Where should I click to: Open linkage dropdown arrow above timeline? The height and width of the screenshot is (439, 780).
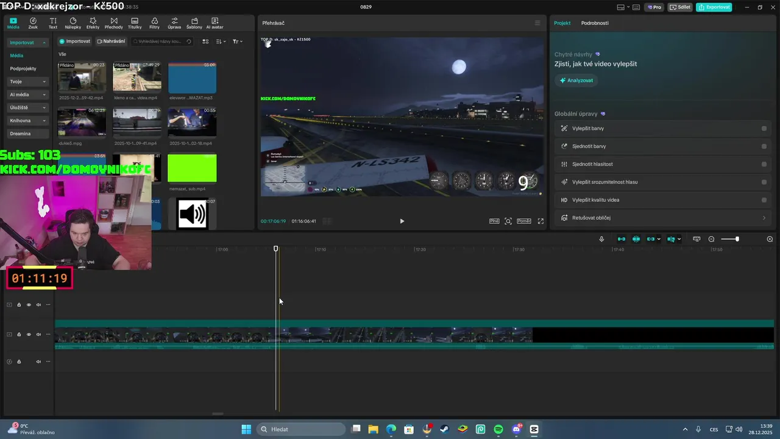[x=659, y=239]
